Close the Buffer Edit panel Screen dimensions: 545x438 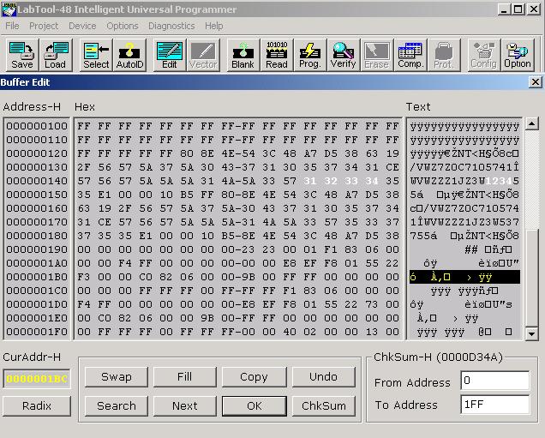[536, 82]
